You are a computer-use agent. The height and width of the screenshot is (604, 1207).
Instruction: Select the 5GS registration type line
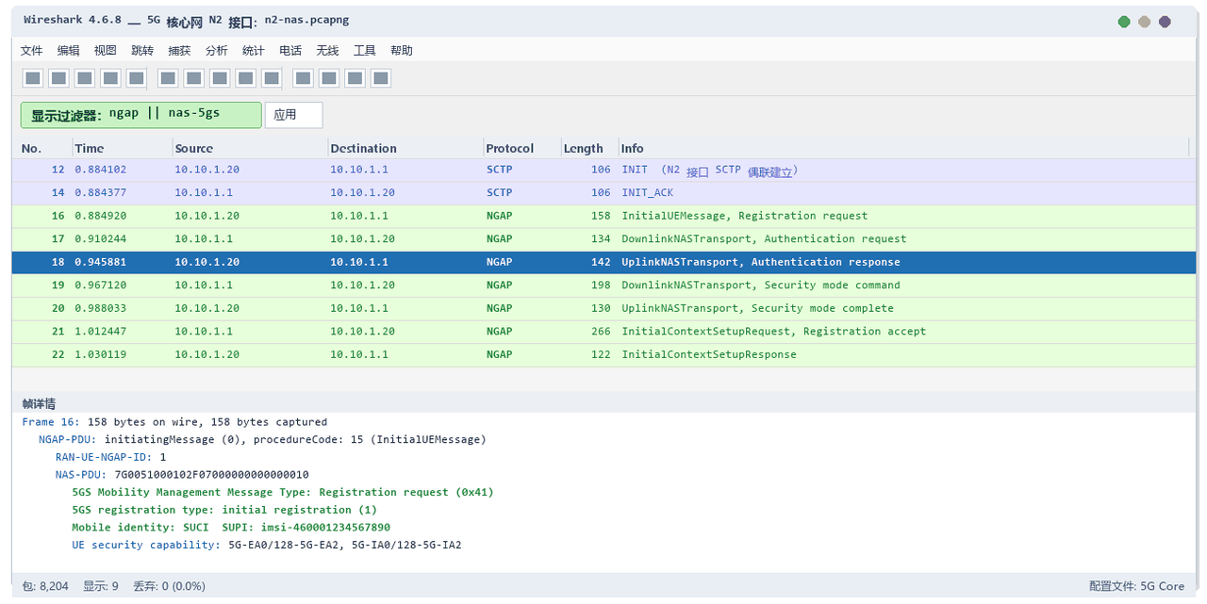(224, 510)
